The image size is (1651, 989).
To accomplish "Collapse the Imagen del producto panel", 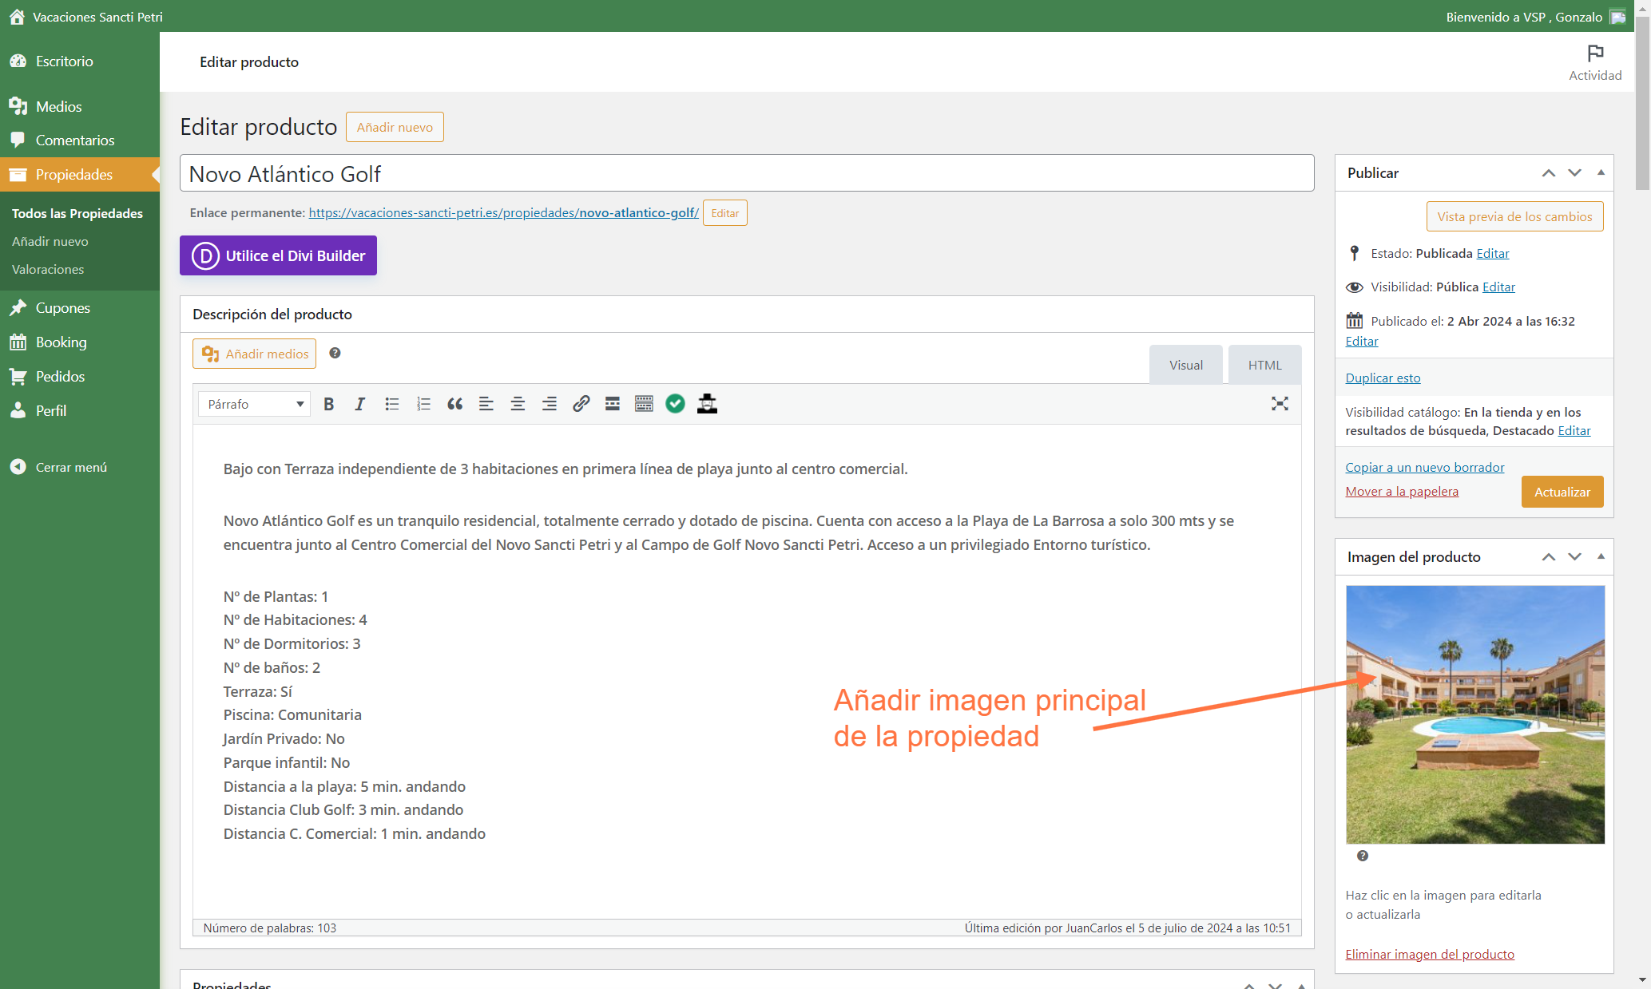I will (x=1601, y=557).
